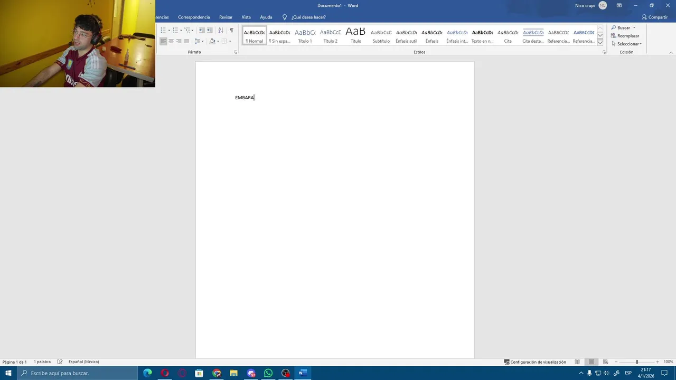Apply the Cita style
676x380 pixels.
coord(508,35)
